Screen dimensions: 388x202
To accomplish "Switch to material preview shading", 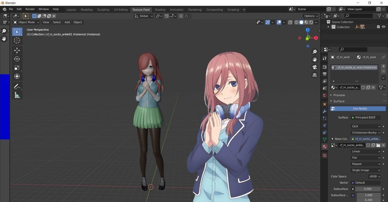I will [x=306, y=22].
